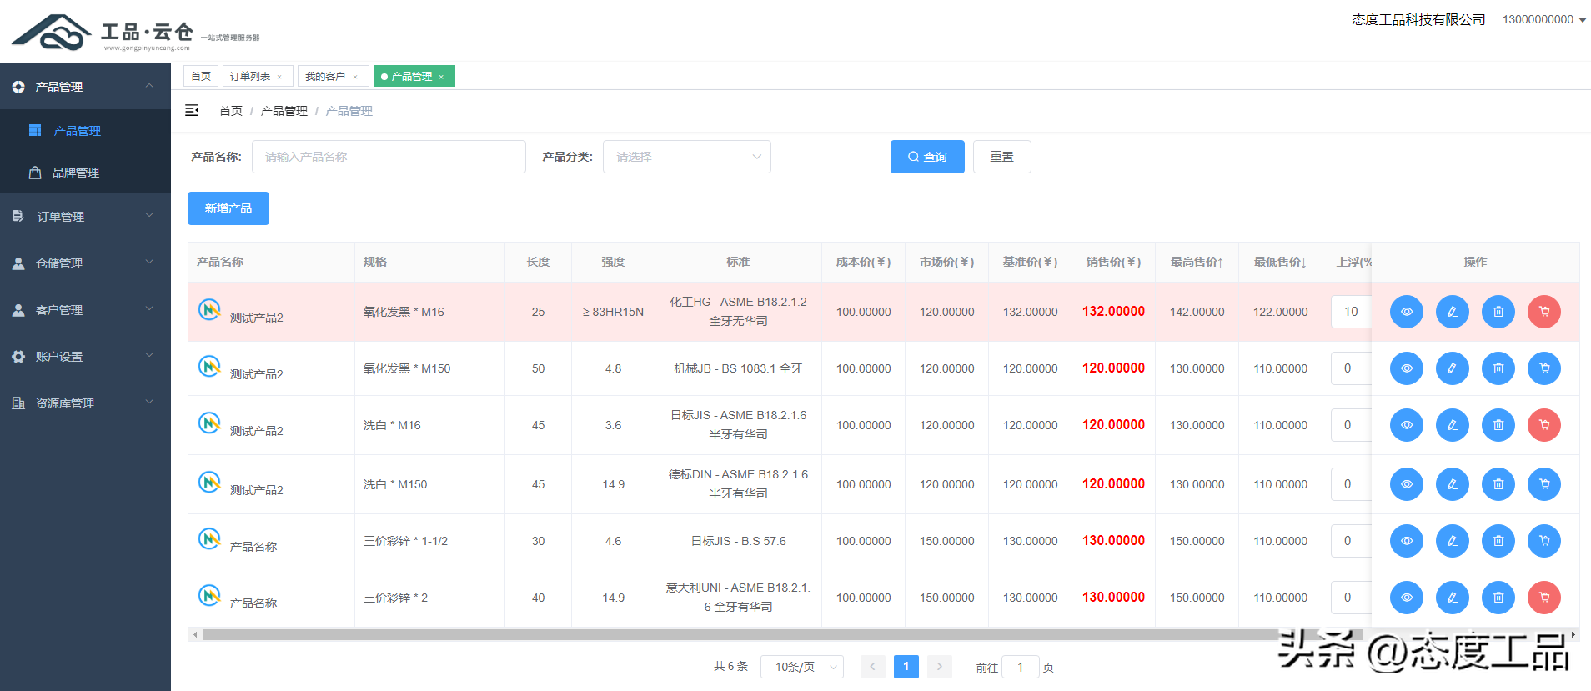
Task: Switch to the 首页 tab
Action: (x=201, y=76)
